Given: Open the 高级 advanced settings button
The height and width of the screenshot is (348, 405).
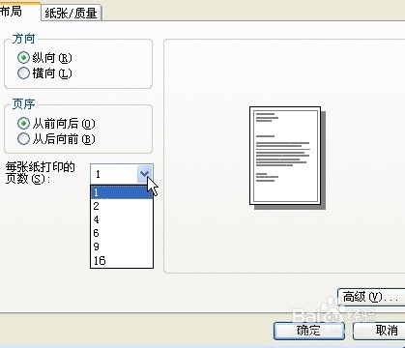Looking at the screenshot, I should point(371,297).
